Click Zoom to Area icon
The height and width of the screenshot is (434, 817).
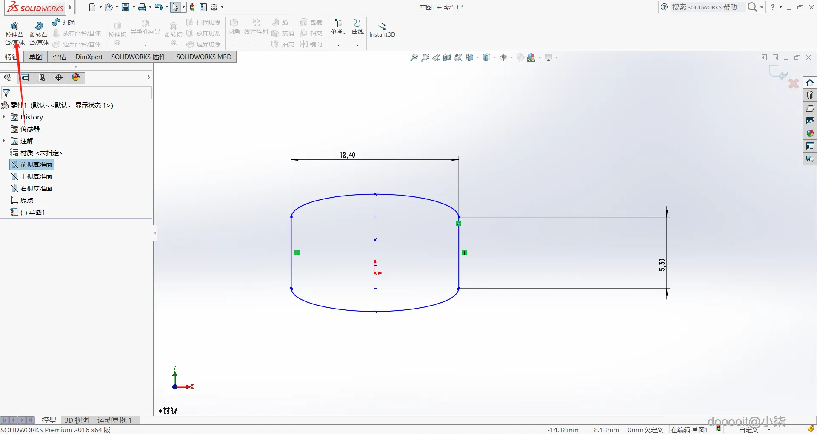425,57
